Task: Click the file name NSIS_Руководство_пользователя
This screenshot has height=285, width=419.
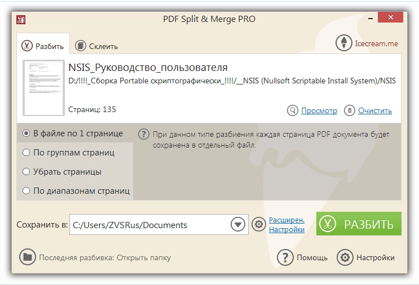Action: point(148,68)
